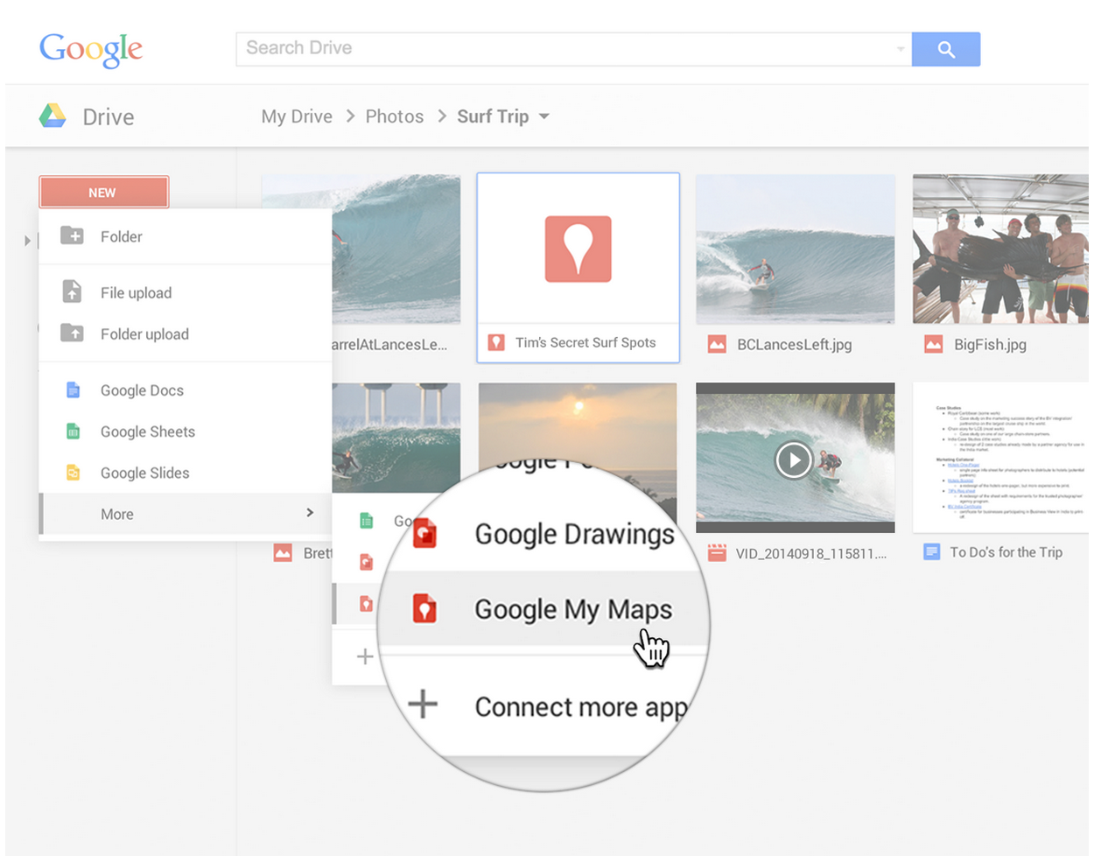
Task: Choose Google Docs in the New menu
Action: pyautogui.click(x=186, y=390)
